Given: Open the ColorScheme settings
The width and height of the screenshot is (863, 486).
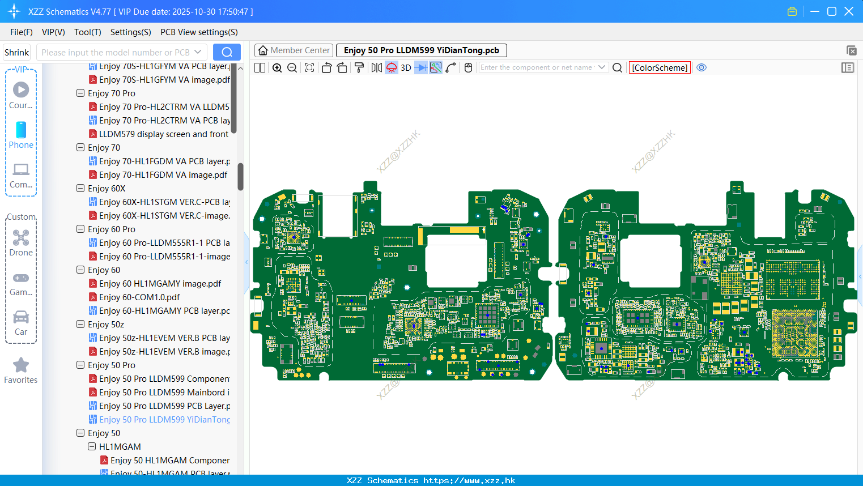Looking at the screenshot, I should point(660,67).
